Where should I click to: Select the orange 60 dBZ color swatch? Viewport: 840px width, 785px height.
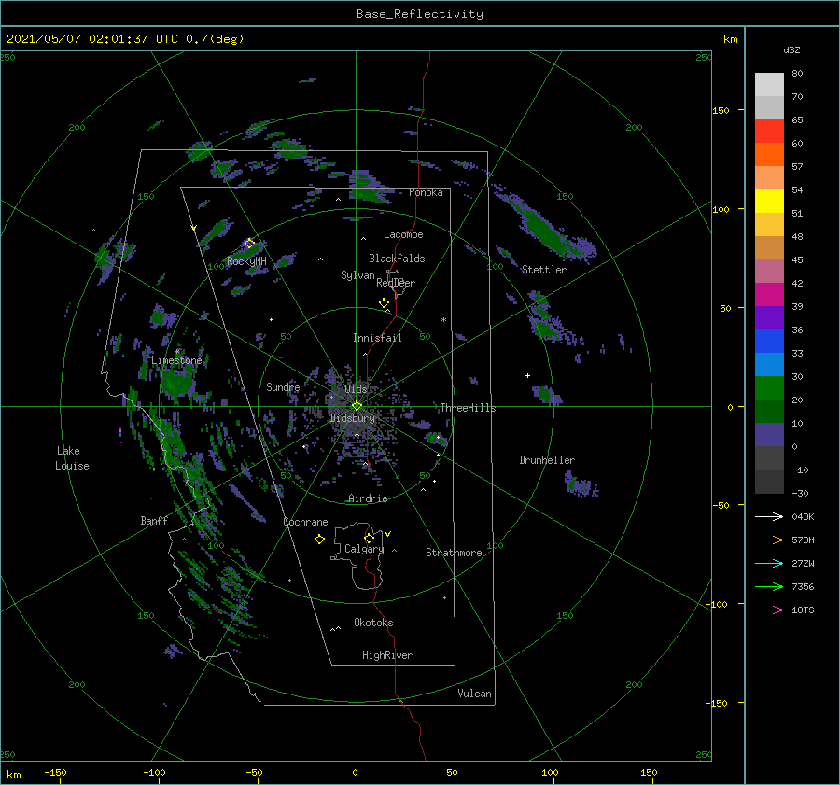[769, 155]
